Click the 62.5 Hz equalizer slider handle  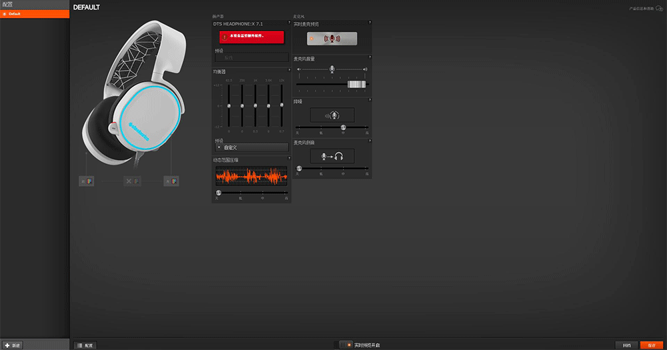pos(229,105)
